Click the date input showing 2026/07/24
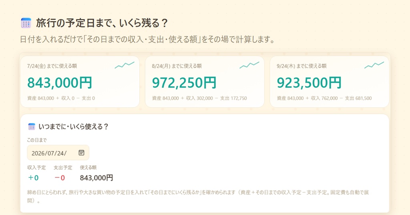 point(58,153)
